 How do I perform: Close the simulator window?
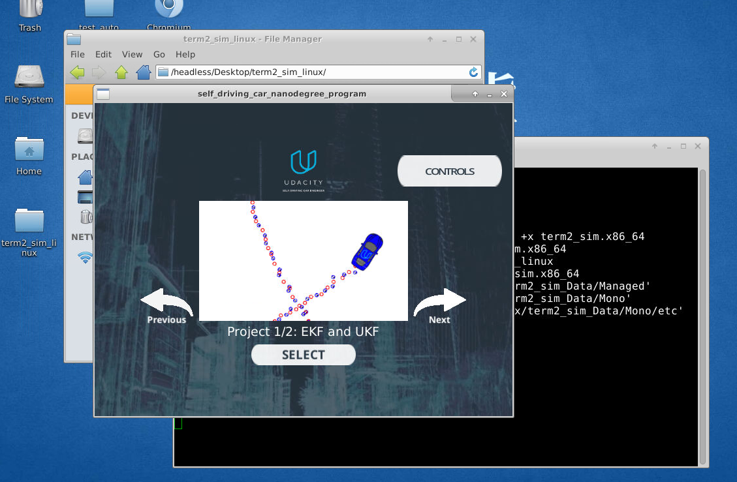click(x=504, y=94)
